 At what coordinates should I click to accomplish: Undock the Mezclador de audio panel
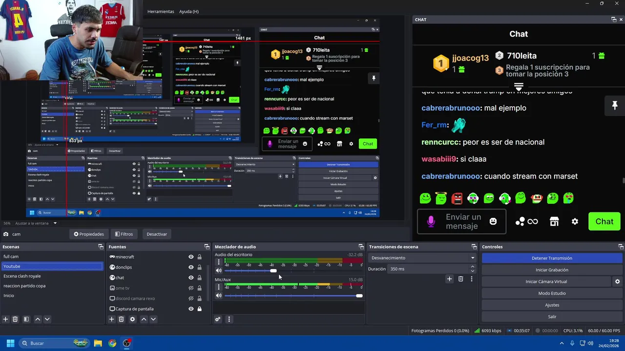click(361, 247)
